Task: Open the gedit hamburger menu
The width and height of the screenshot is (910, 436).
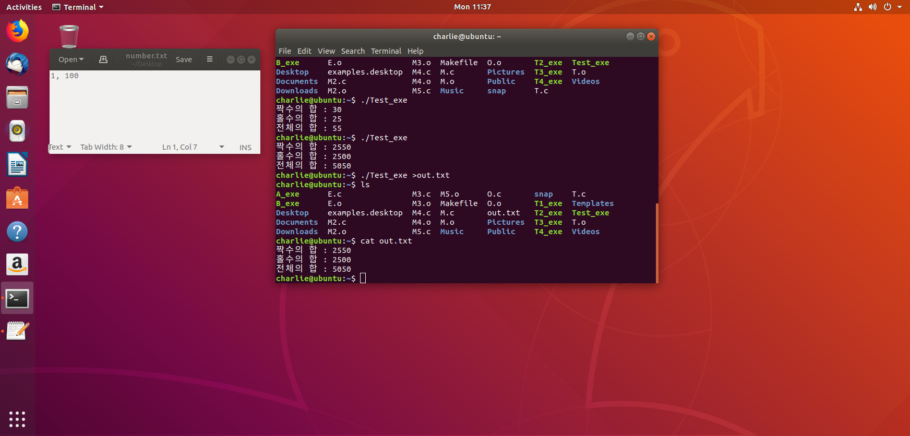Action: coord(210,59)
